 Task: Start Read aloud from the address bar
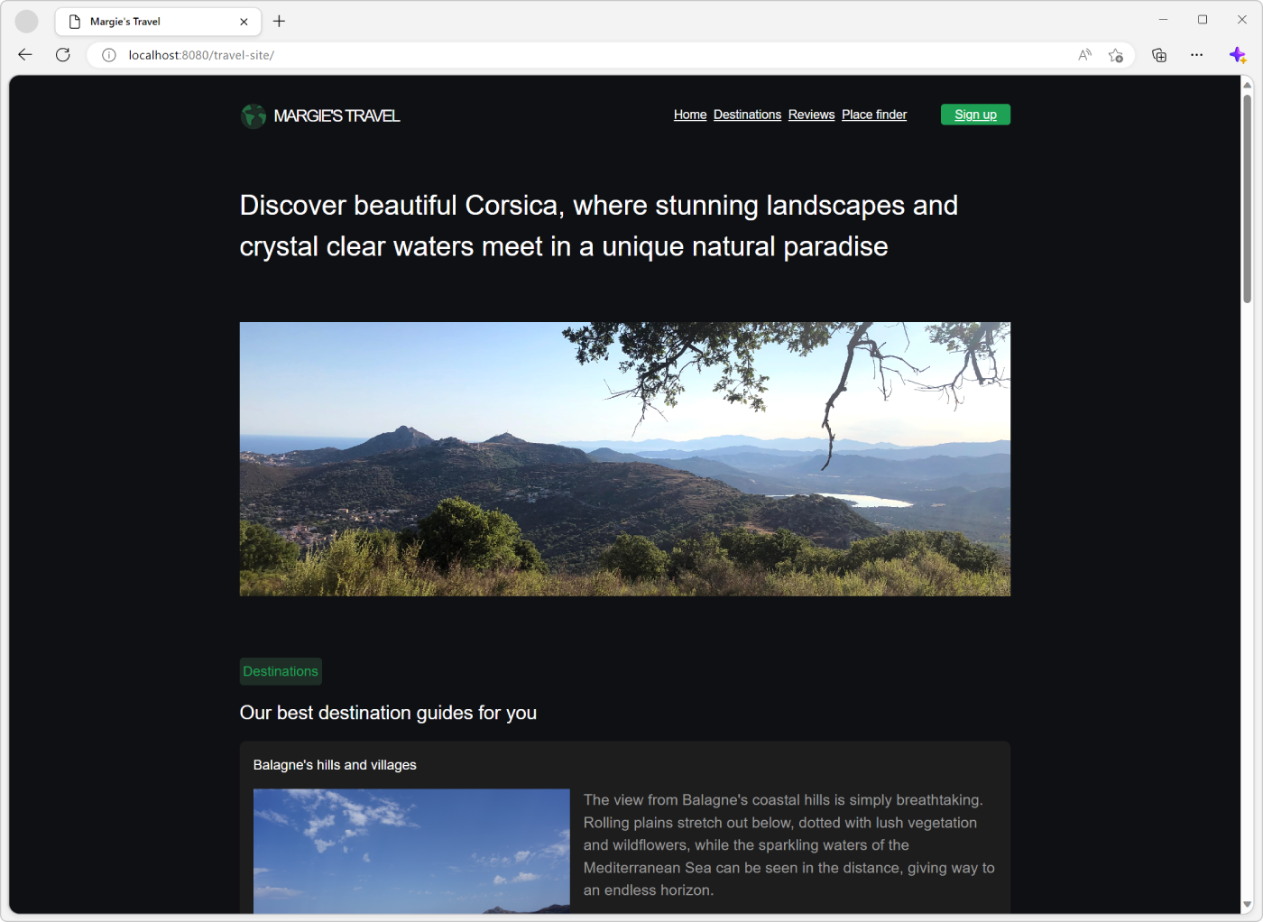pos(1083,55)
